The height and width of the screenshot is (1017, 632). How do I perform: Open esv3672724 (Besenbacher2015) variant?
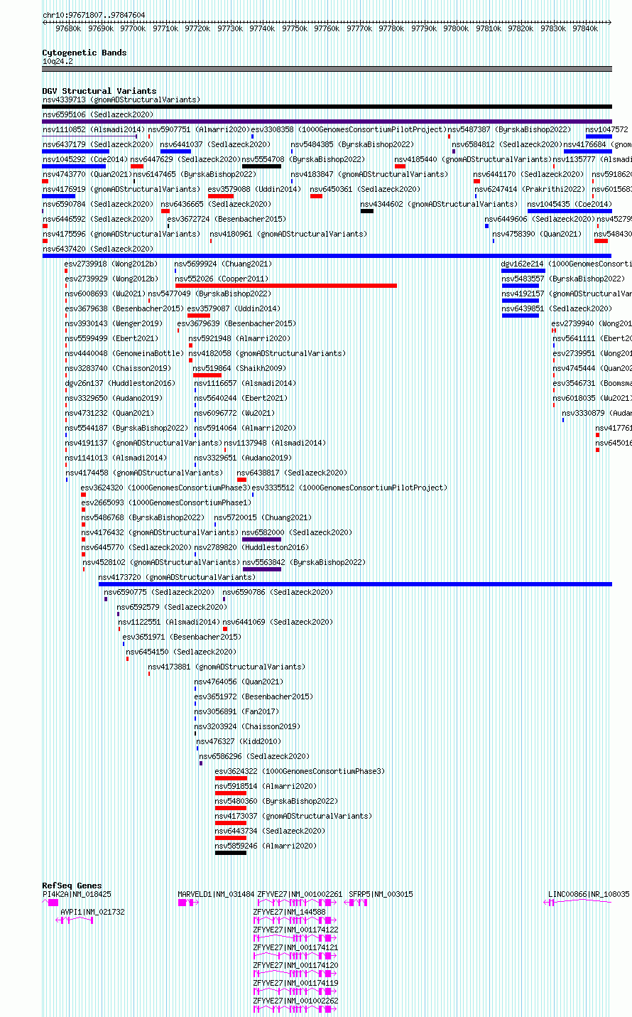click(227, 219)
